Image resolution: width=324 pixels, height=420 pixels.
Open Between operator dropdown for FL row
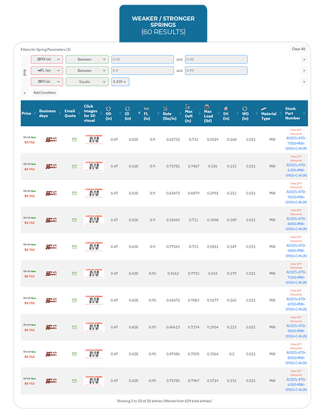87,71
